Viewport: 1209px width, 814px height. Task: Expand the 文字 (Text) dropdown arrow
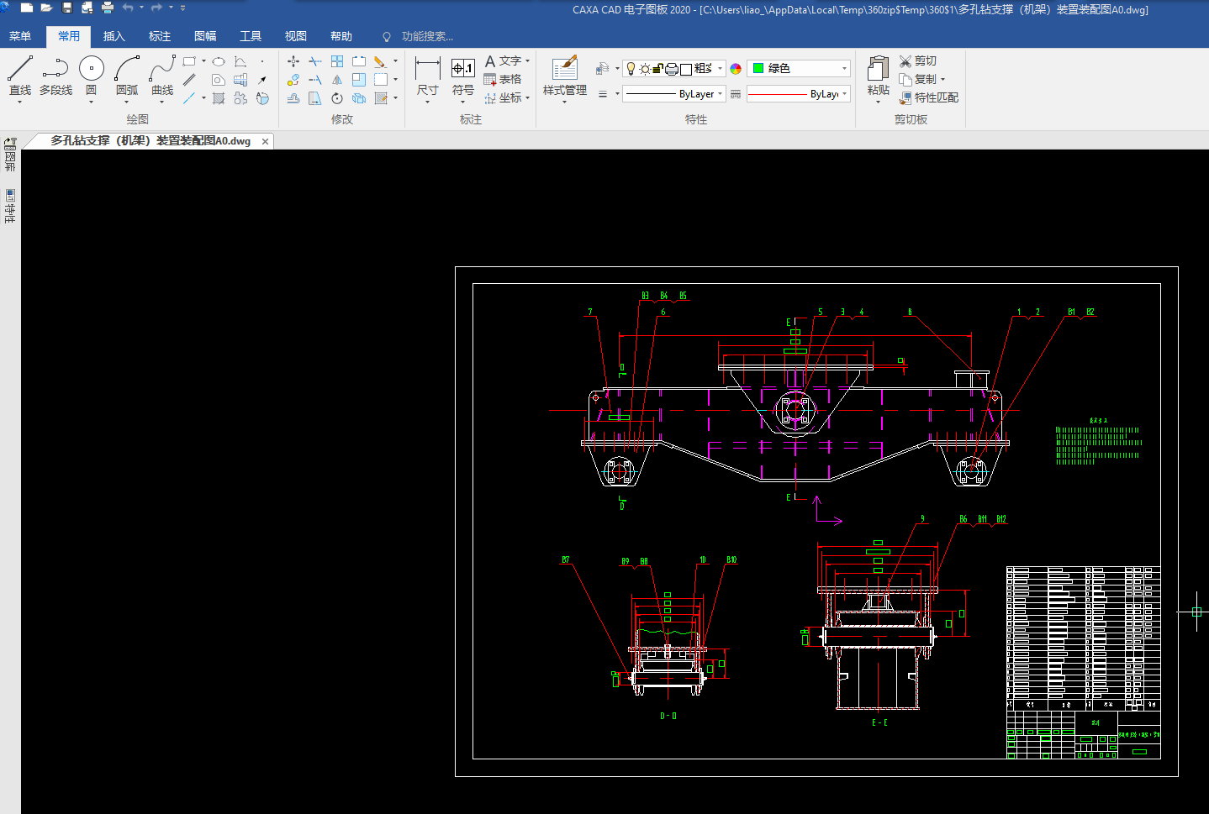(527, 61)
